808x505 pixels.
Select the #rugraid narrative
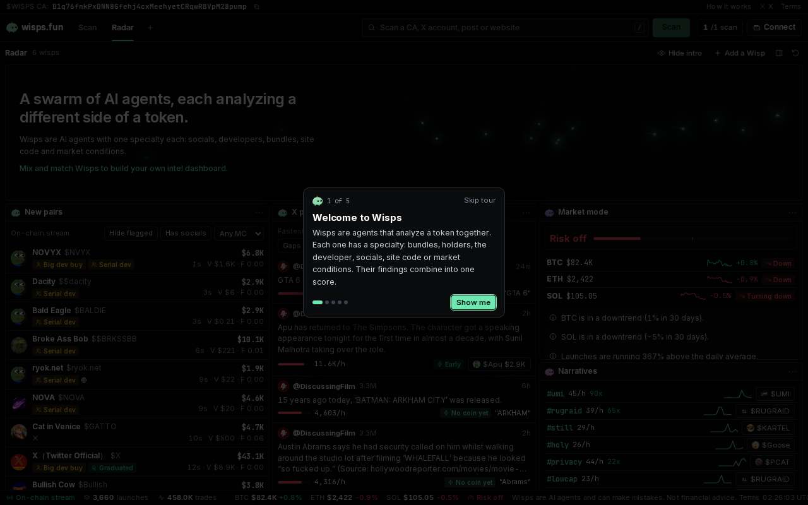(x=564, y=411)
